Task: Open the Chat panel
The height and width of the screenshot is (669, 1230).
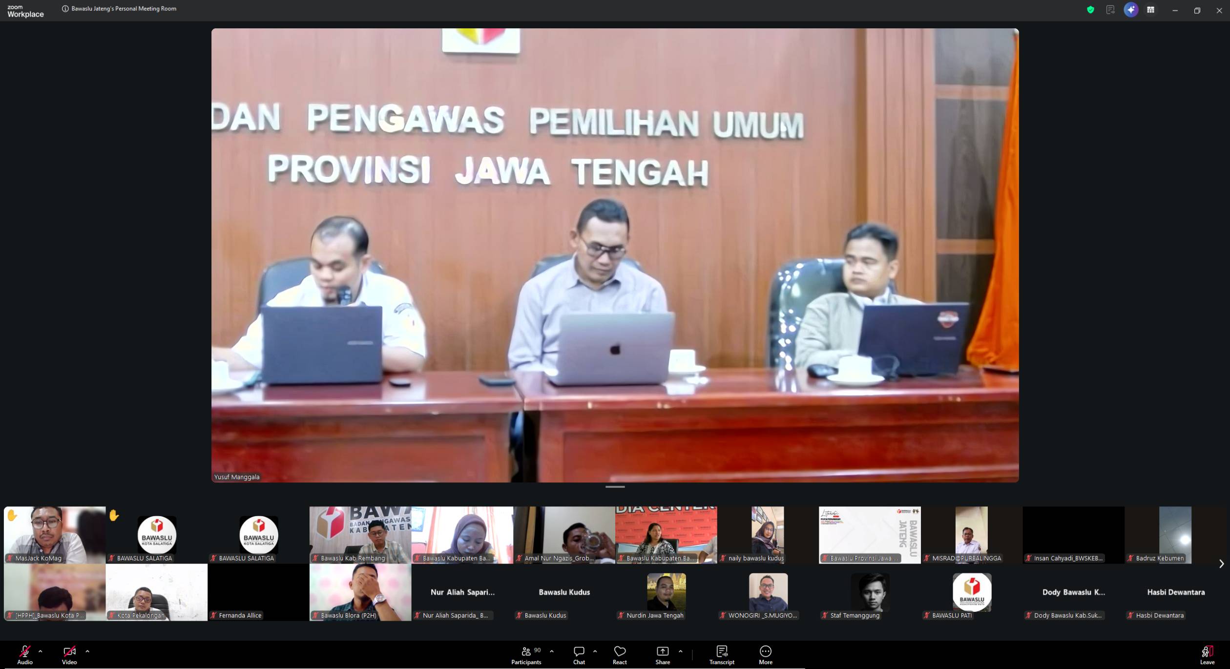Action: pos(579,655)
